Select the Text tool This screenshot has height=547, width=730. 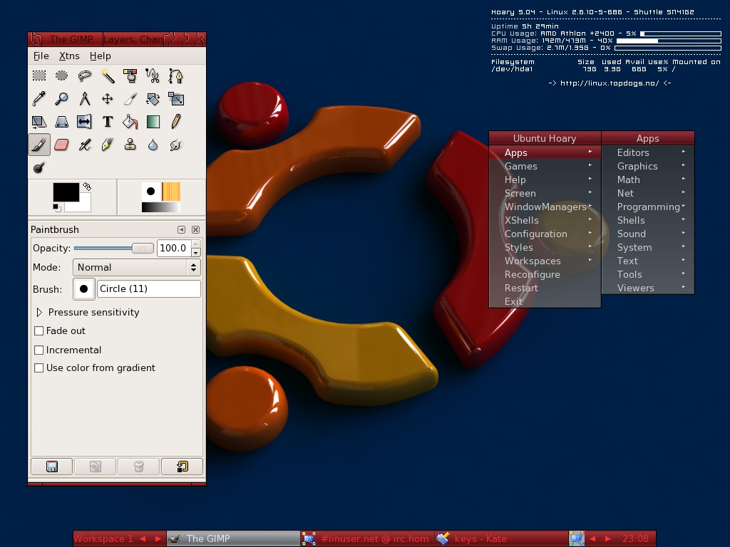click(108, 122)
